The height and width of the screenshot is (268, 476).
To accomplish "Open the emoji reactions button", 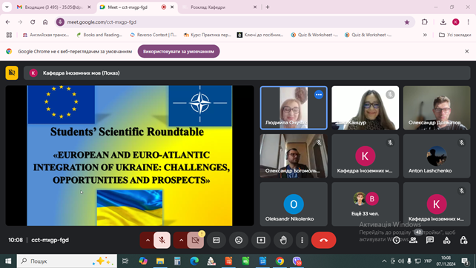I will pos(239,240).
